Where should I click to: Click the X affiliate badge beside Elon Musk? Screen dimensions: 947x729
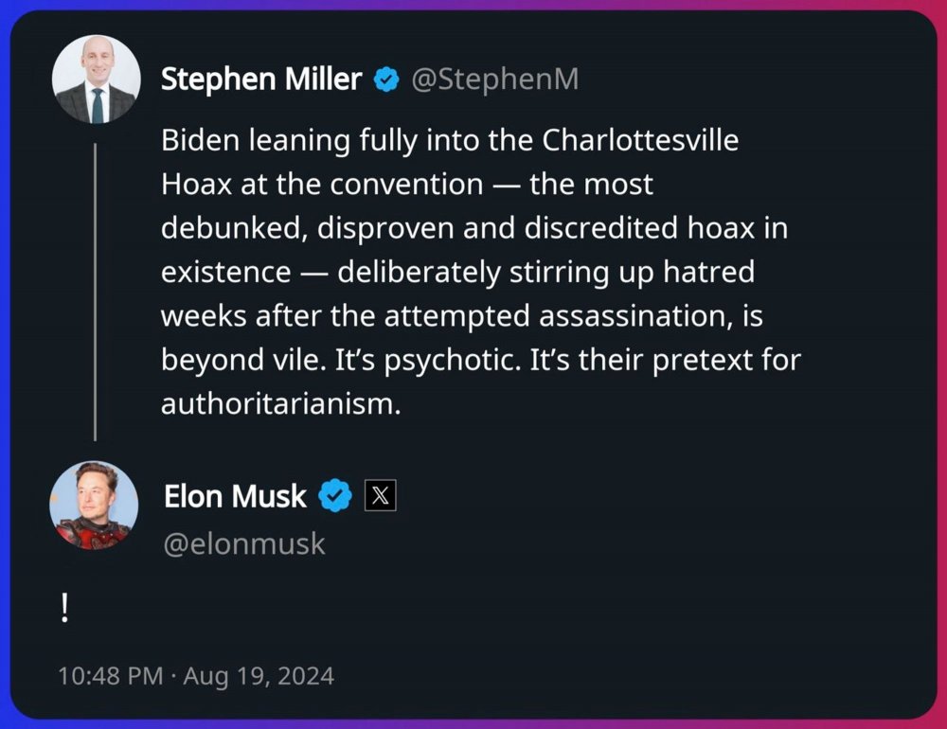point(380,495)
